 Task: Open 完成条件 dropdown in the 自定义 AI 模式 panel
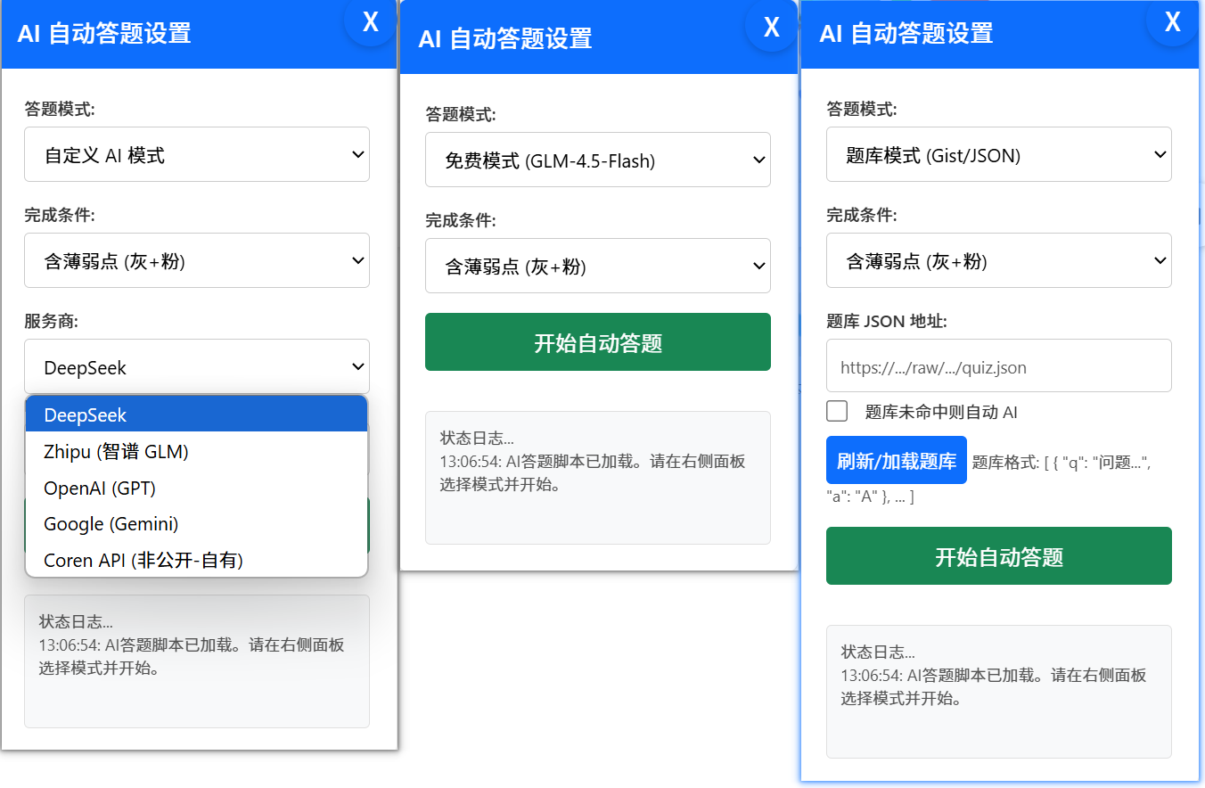tap(197, 260)
